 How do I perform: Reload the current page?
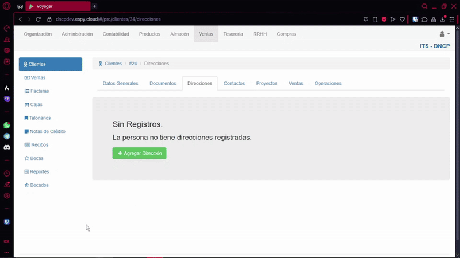pyautogui.click(x=39, y=19)
